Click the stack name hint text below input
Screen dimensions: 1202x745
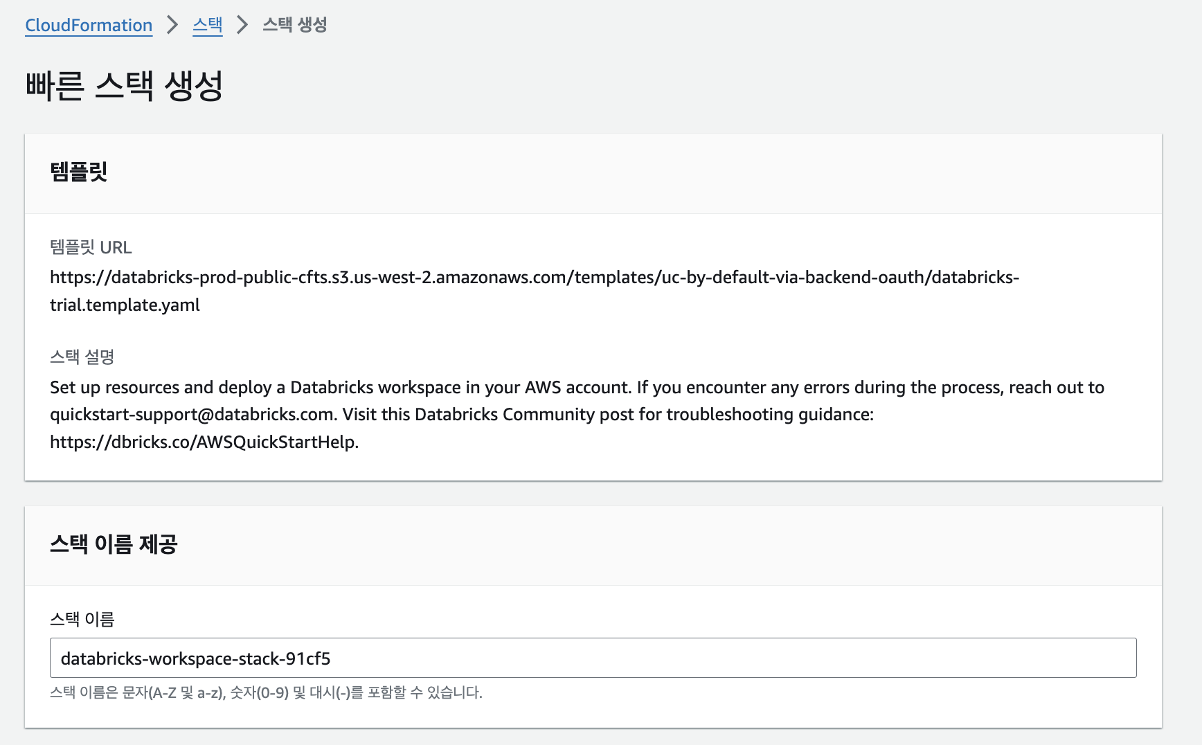point(266,692)
